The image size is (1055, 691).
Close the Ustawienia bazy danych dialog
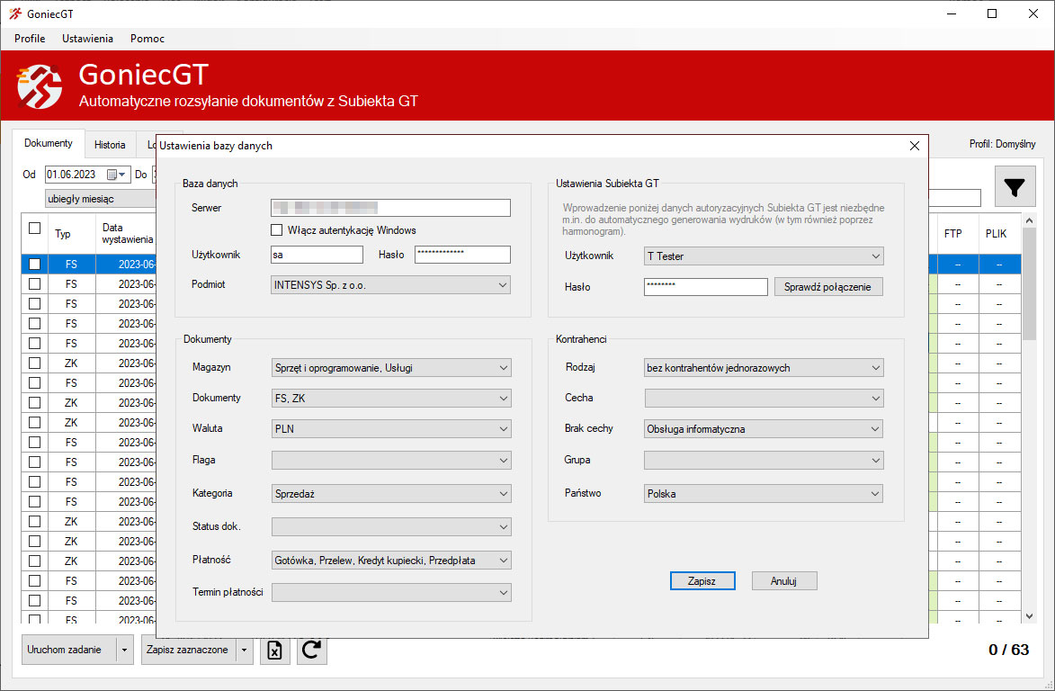(915, 146)
